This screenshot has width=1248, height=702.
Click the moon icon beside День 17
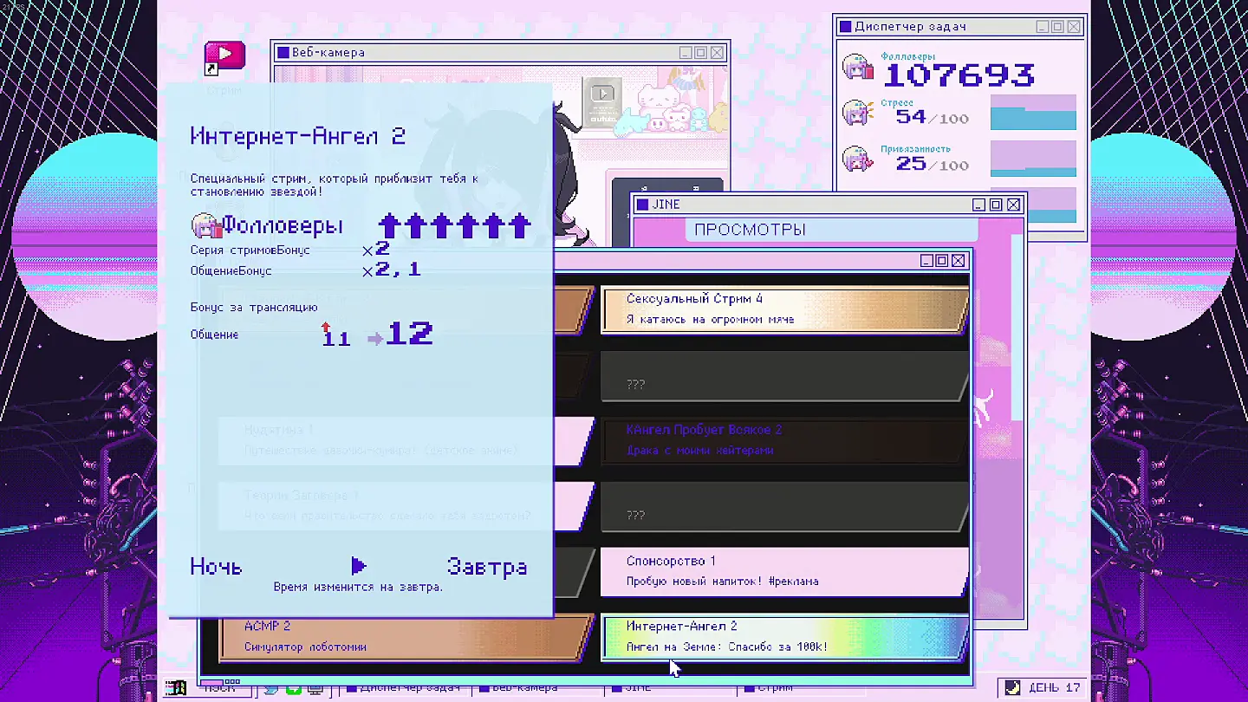pyautogui.click(x=1012, y=687)
